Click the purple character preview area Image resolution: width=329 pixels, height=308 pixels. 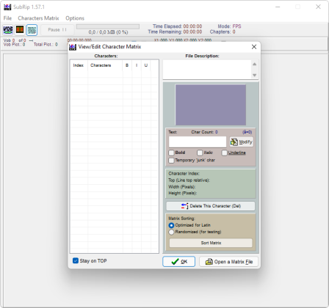coord(211,105)
